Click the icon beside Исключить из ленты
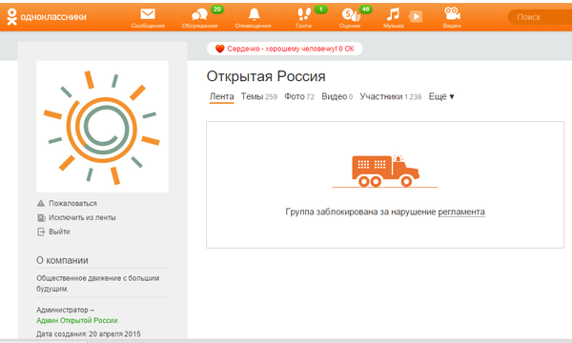572x343 pixels. coord(41,217)
